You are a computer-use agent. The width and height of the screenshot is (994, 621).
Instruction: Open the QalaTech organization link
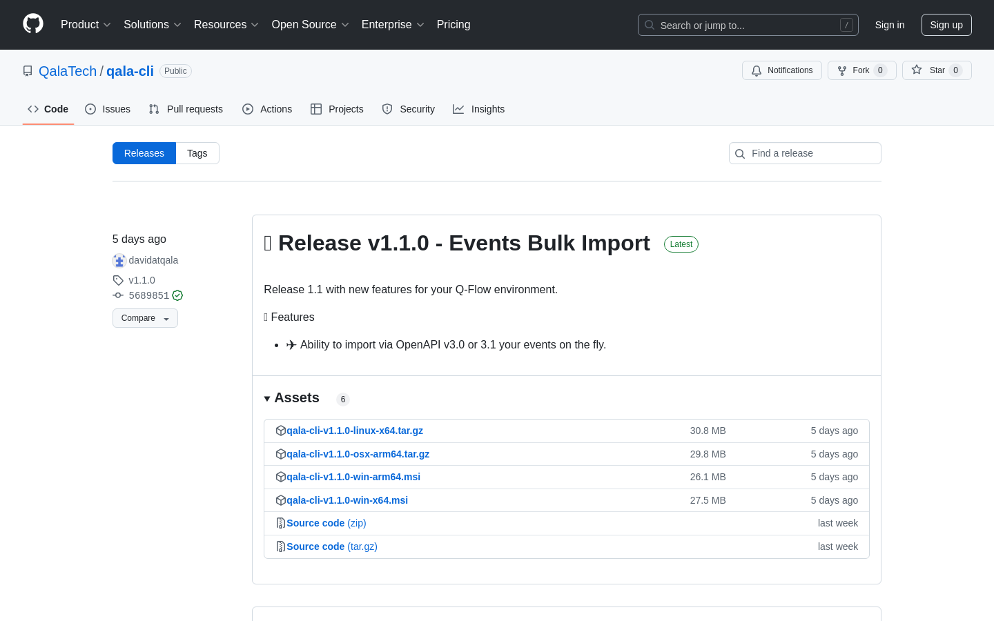[x=68, y=71]
